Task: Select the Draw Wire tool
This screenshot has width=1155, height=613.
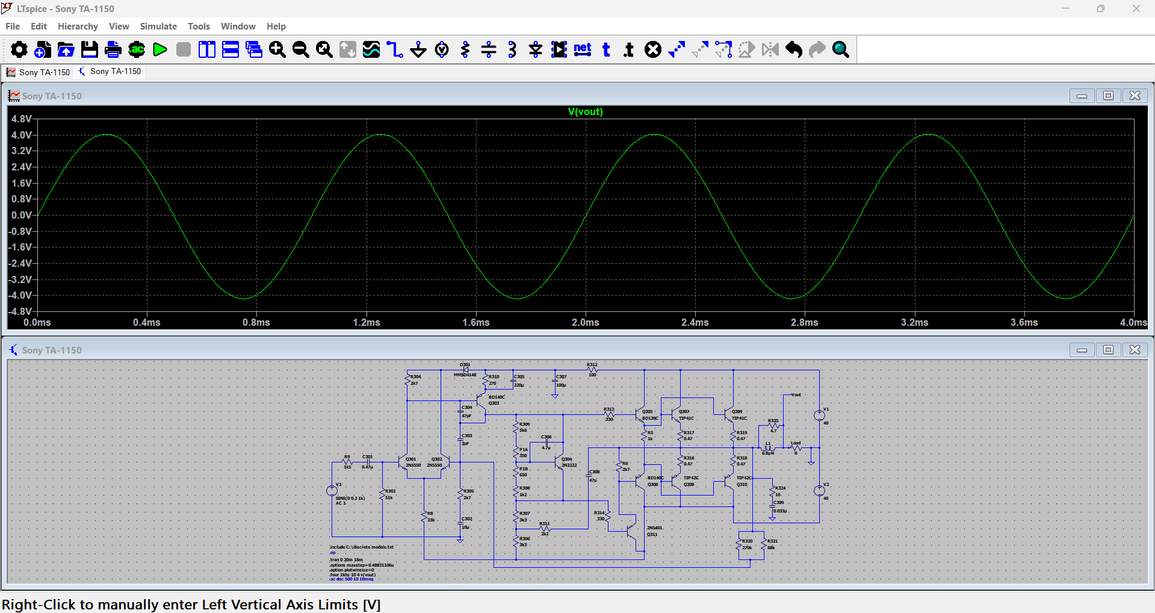Action: point(395,49)
